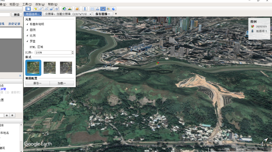Screen dimensions: 272x152
Task: Open planet switcher icon
Action: [x=77, y=9]
